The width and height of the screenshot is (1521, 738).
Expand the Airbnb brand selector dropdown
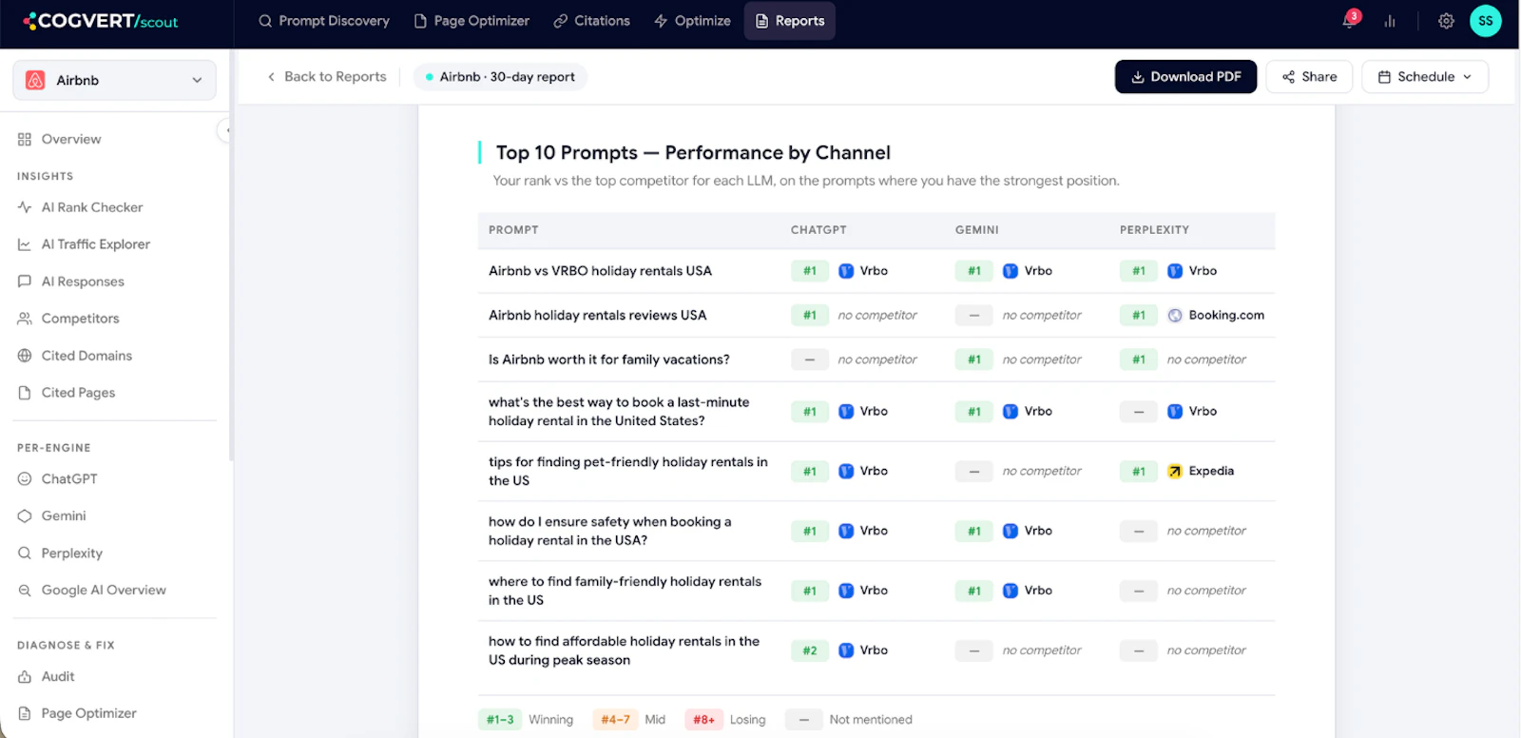(x=114, y=80)
